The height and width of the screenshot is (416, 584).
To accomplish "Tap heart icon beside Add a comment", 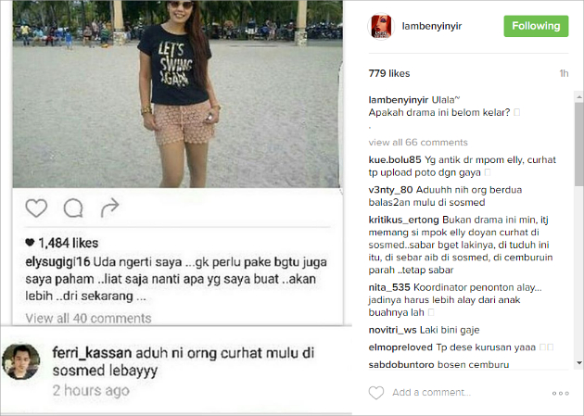I will (x=376, y=393).
